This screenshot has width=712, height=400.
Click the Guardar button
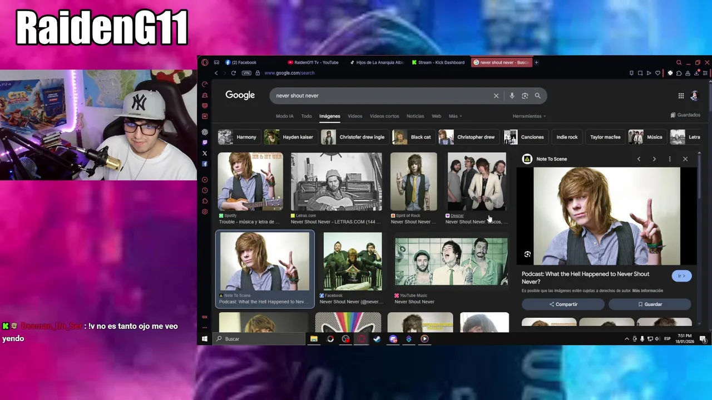coord(650,304)
